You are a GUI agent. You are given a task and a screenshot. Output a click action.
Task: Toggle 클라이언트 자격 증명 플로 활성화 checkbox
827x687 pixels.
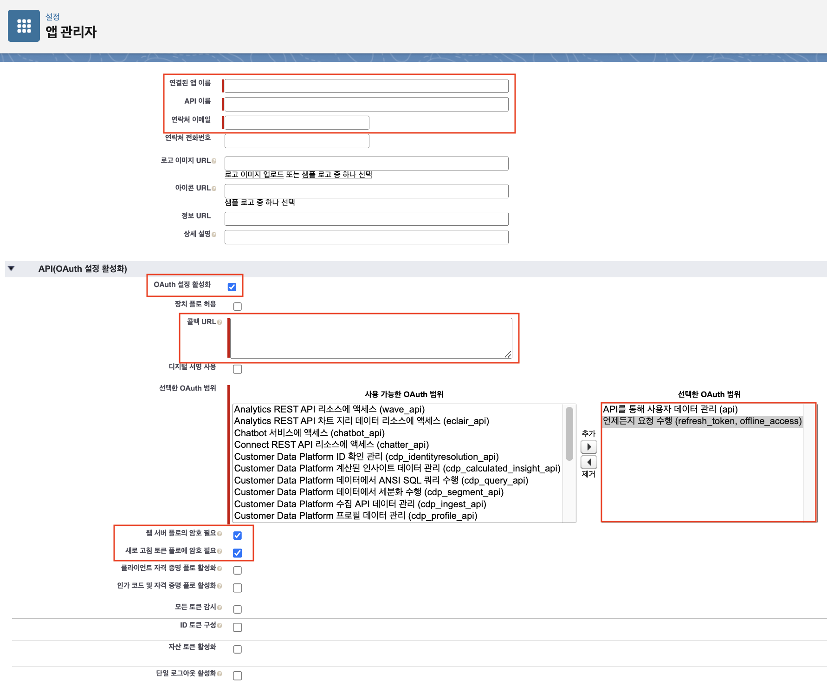(238, 570)
